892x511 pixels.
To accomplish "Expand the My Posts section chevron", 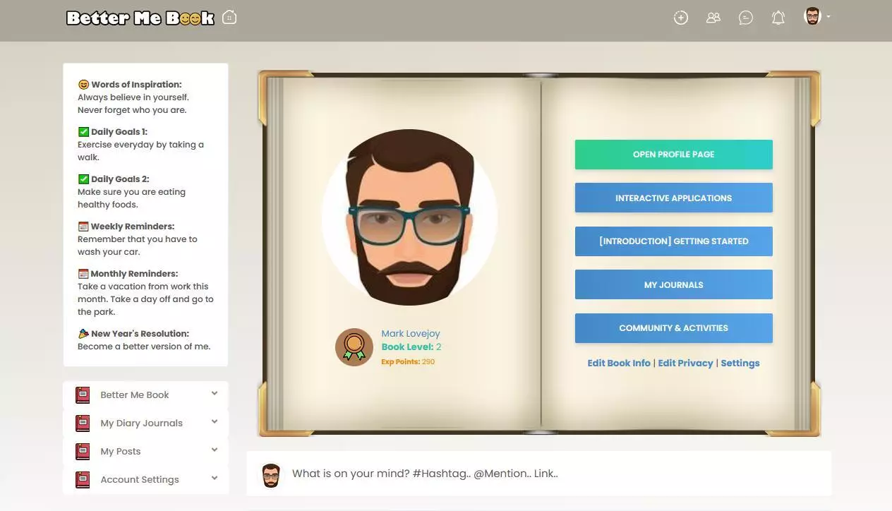I will [214, 450].
